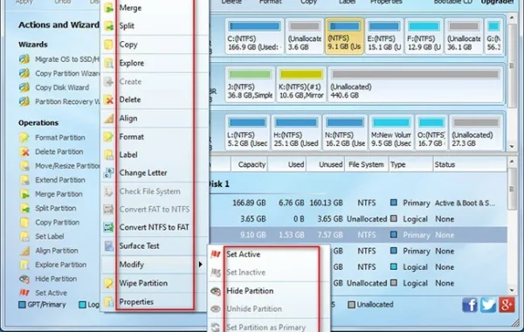Select the M:New Volume 9.5 GB block
The width and height of the screenshot is (524, 332).
click(x=391, y=133)
